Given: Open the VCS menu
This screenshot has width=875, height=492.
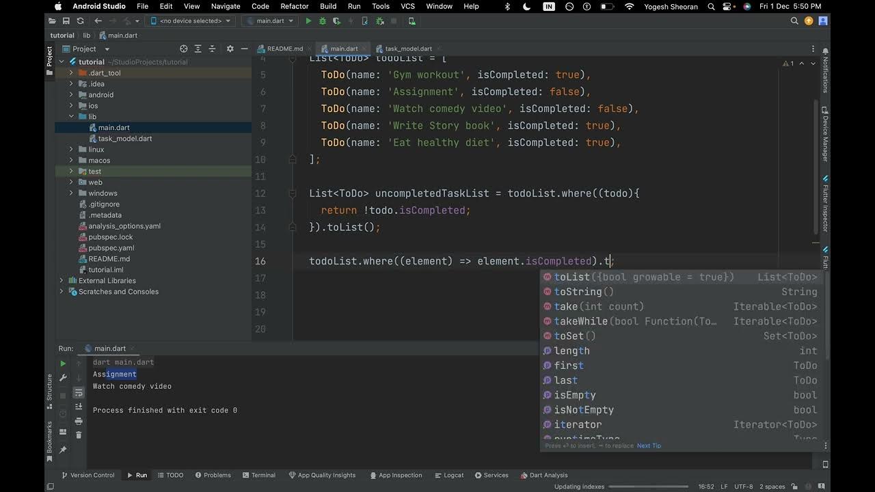Looking at the screenshot, I should point(408,6).
